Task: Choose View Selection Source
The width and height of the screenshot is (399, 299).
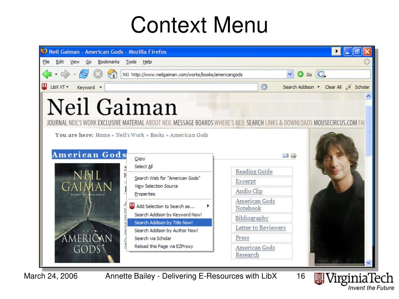Action: coord(169,186)
